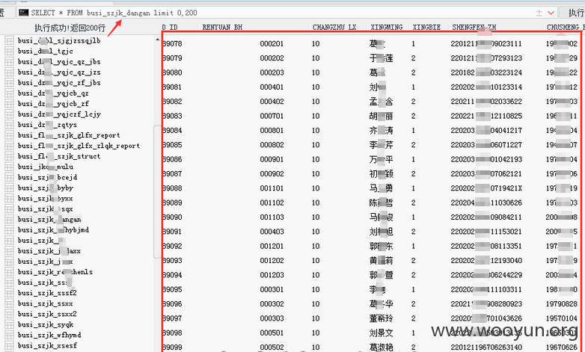Select table busi_szjk_sssf2
Screen dimensions: 585x352
(47, 293)
